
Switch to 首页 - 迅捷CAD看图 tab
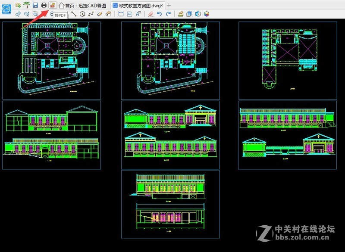point(83,6)
